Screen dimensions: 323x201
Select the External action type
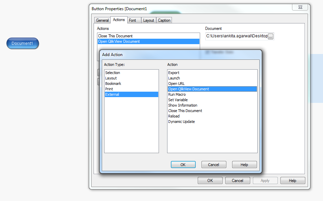pos(131,94)
